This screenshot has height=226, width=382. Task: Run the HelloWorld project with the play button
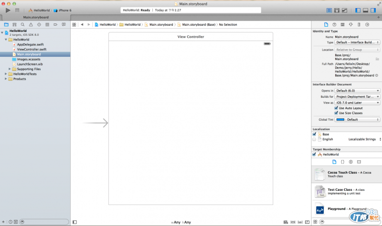(x=8, y=10)
